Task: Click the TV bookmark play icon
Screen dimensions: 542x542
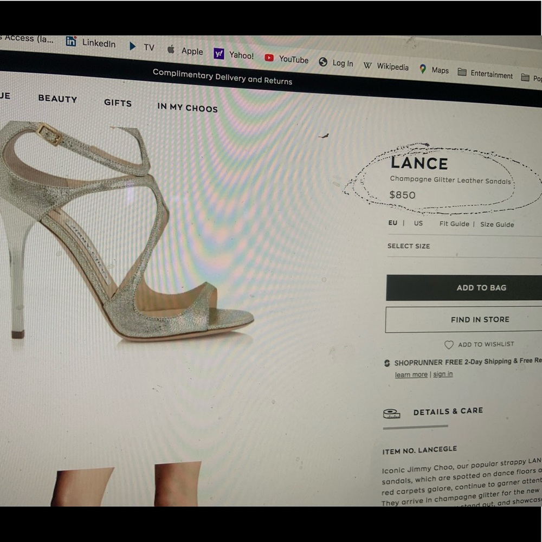Action: point(132,46)
